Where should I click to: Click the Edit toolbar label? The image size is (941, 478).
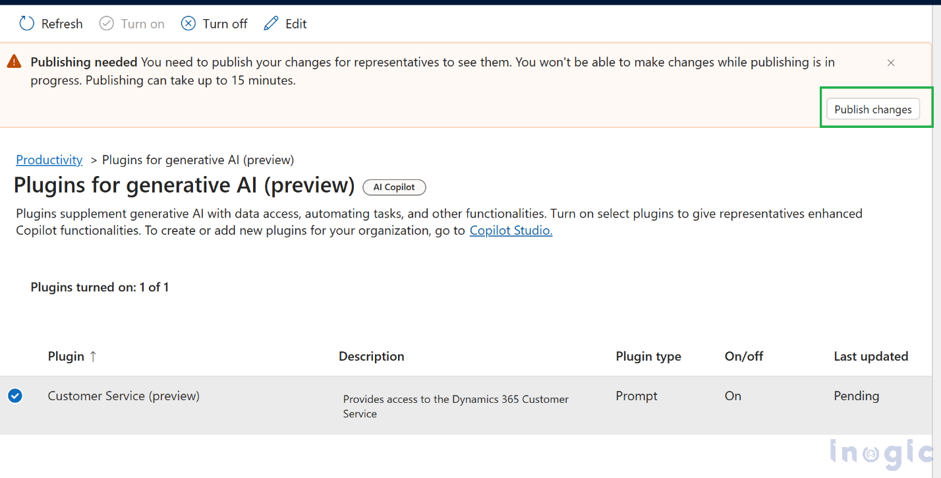click(296, 24)
